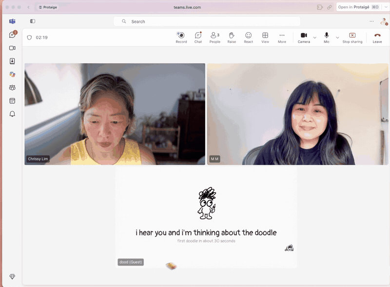Open Settings and more ellipsis at top
Screen dimensions: 390x287
(x=371, y=21)
